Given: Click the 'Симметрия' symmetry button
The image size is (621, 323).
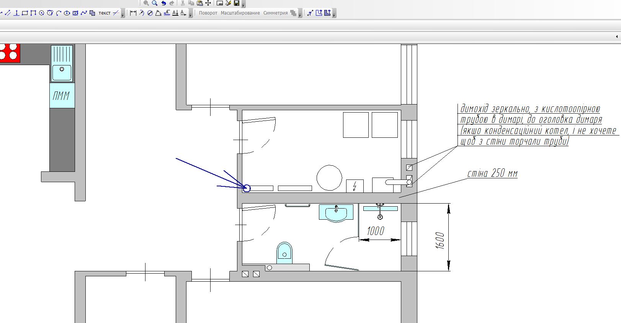Looking at the screenshot, I should 275,13.
